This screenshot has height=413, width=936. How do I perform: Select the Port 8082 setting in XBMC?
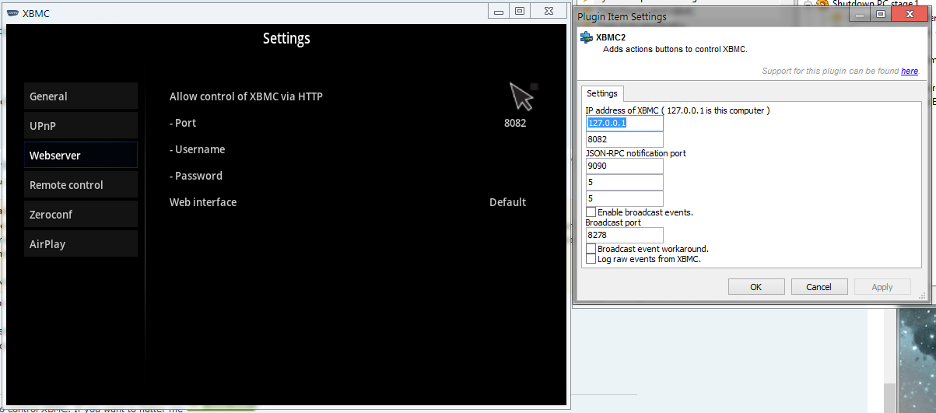coord(349,123)
